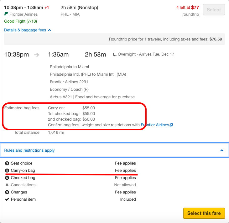
Task: Click the 'Fee applies' text for Carry-on bag
Action: point(125,171)
